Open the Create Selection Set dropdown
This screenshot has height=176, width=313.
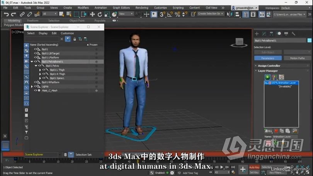click(x=211, y=14)
